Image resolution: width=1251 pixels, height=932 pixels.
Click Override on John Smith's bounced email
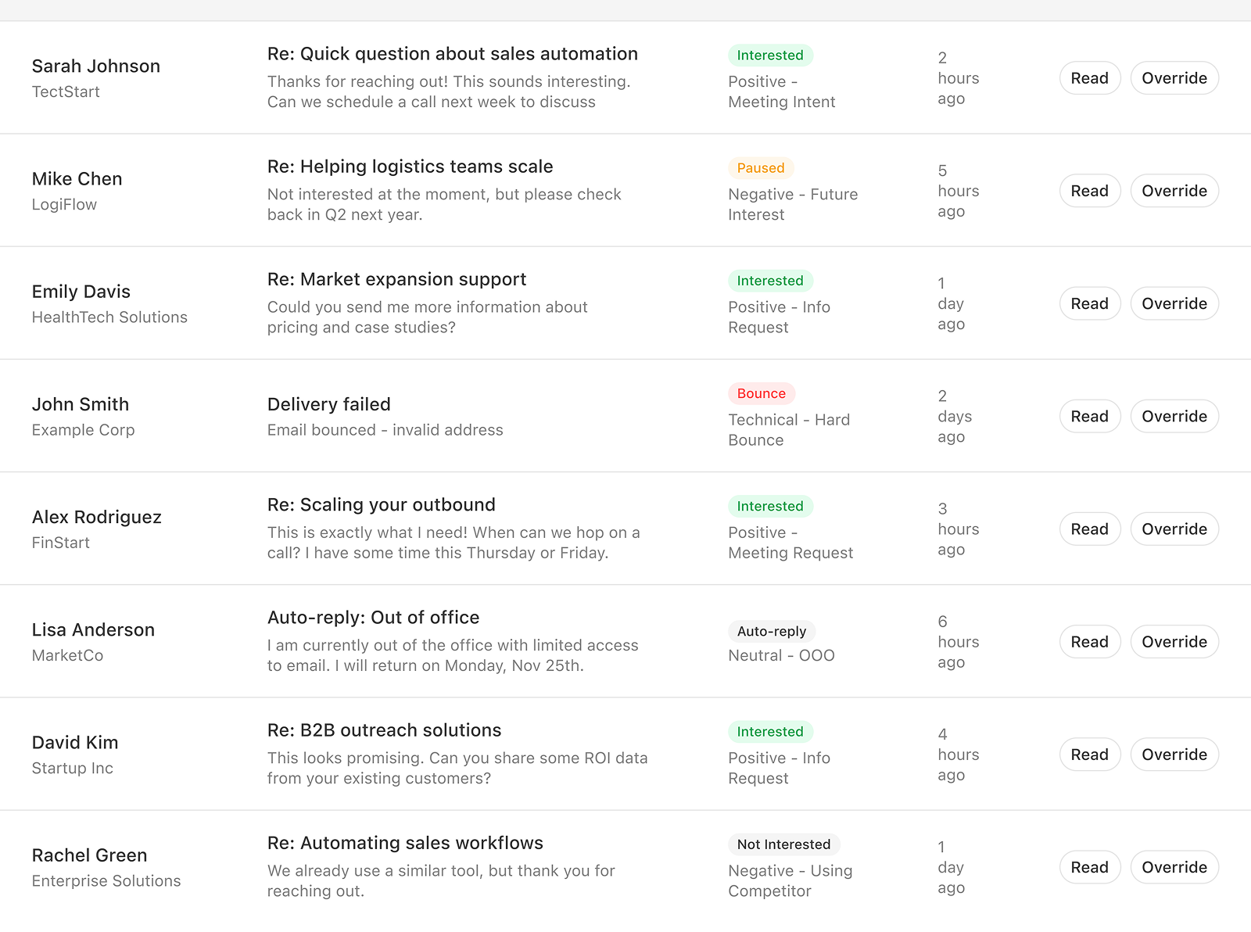coord(1174,416)
